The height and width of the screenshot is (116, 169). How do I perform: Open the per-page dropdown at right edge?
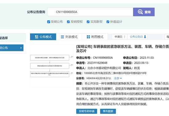point(167,37)
